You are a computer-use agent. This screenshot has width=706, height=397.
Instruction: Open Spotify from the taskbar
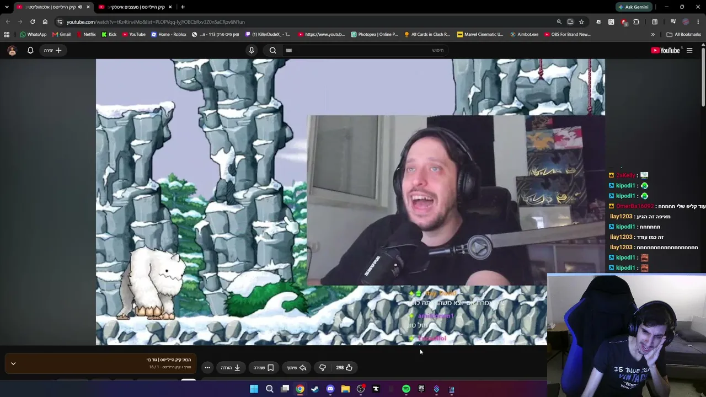tap(406, 389)
